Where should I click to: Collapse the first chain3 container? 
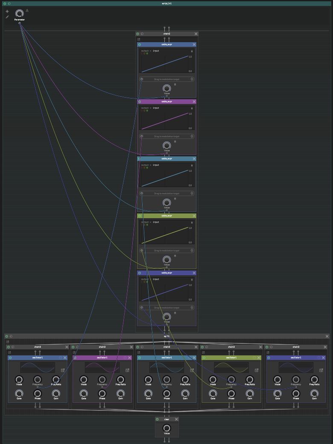pos(13,347)
